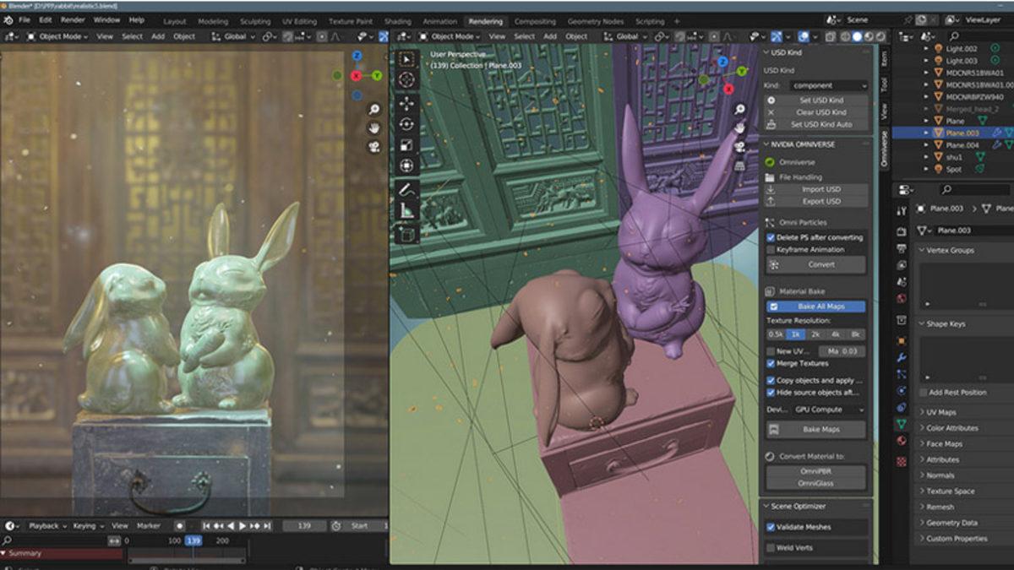1014x570 pixels.
Task: Select 2k texture resolution option
Action: point(816,334)
